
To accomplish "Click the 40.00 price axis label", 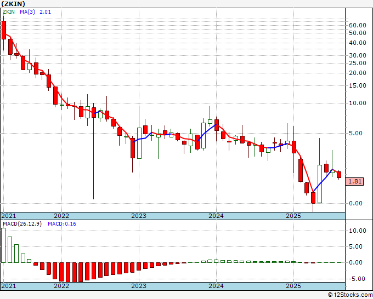I will [x=357, y=43].
